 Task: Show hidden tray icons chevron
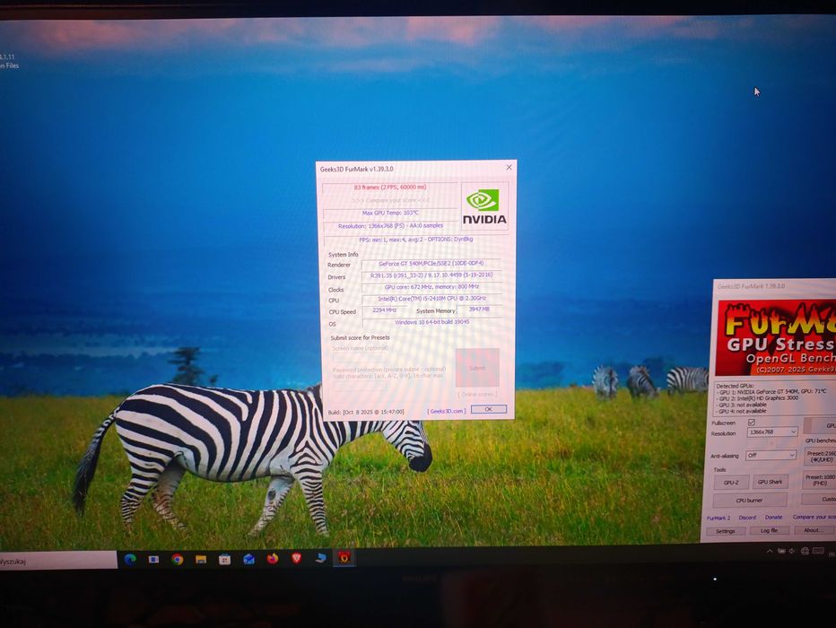point(770,551)
